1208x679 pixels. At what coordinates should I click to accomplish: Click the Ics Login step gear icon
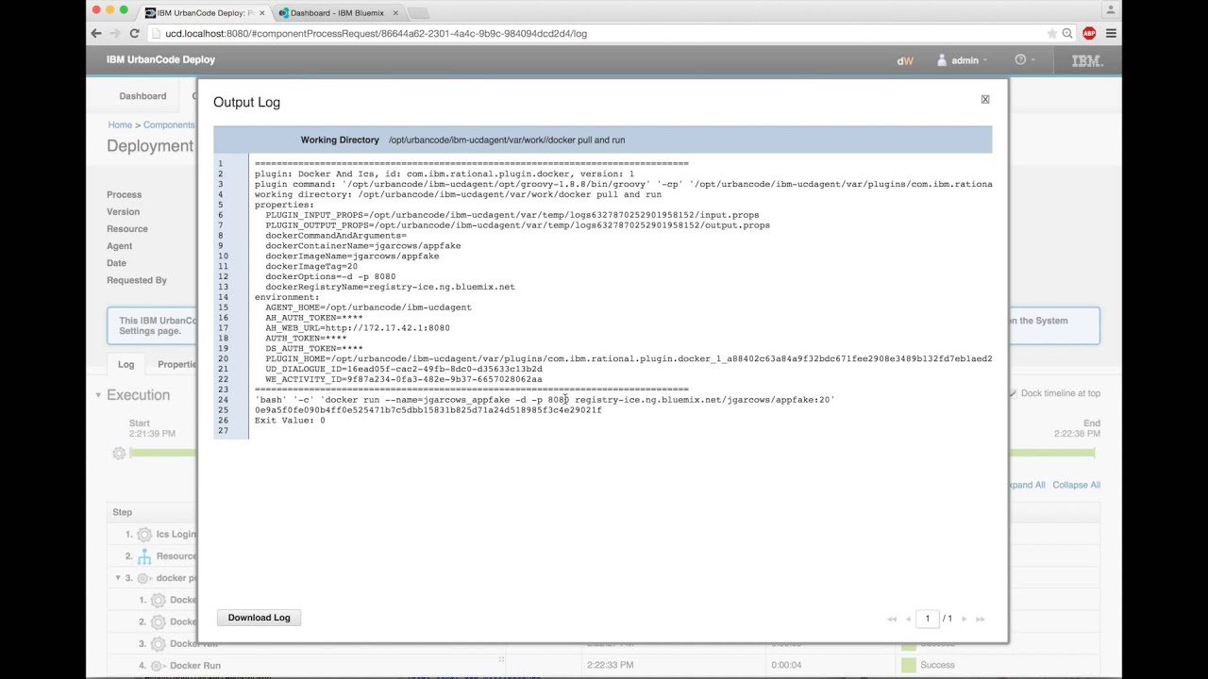(144, 535)
